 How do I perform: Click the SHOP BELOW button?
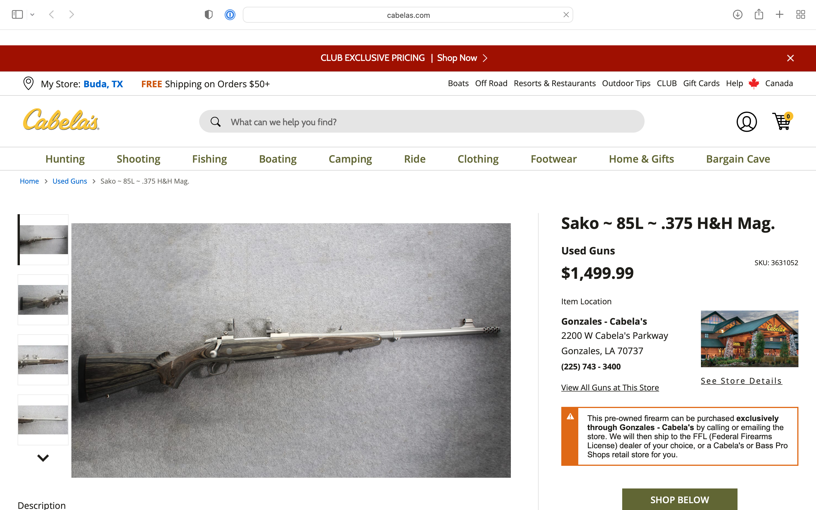(x=679, y=499)
